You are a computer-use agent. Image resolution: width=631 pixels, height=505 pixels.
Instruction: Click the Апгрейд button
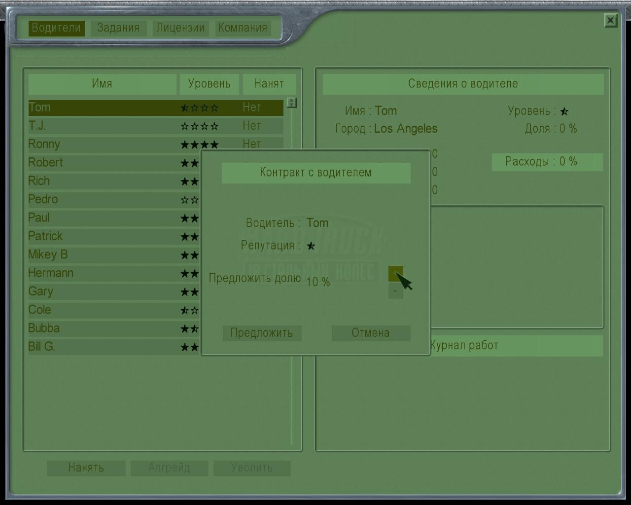(x=170, y=468)
